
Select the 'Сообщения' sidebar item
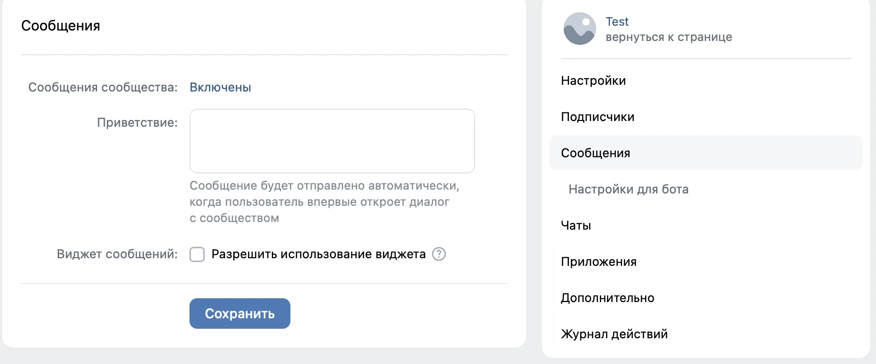[596, 153]
